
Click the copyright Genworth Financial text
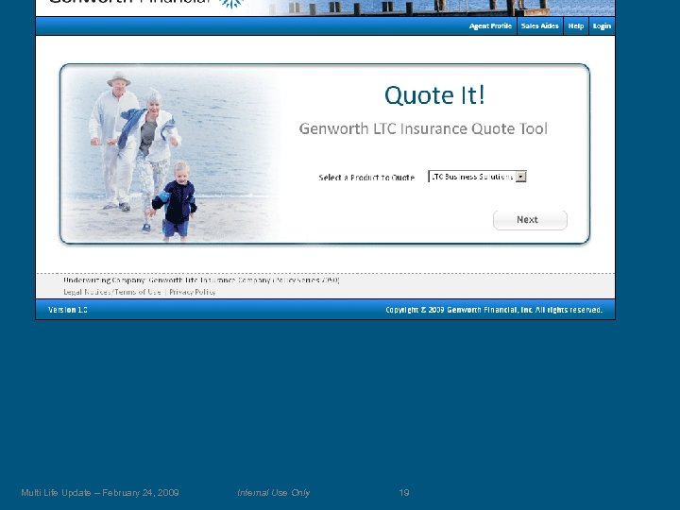[494, 310]
